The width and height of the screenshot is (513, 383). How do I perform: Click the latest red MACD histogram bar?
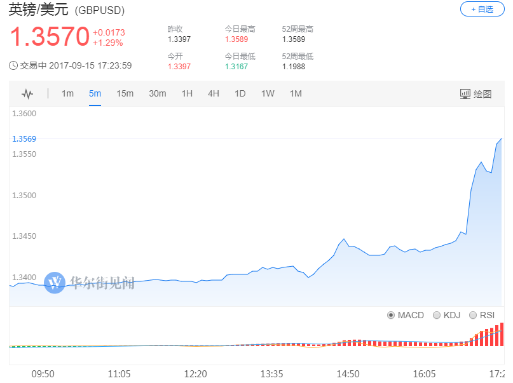[x=502, y=334]
